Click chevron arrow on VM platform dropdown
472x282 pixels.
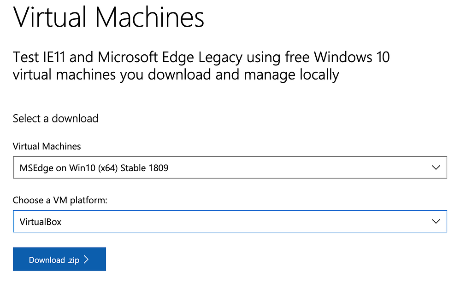[436, 221]
